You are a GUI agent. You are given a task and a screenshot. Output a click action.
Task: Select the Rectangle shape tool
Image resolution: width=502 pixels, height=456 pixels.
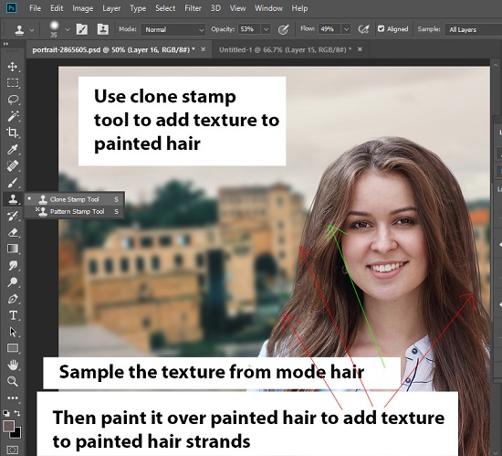point(13,348)
